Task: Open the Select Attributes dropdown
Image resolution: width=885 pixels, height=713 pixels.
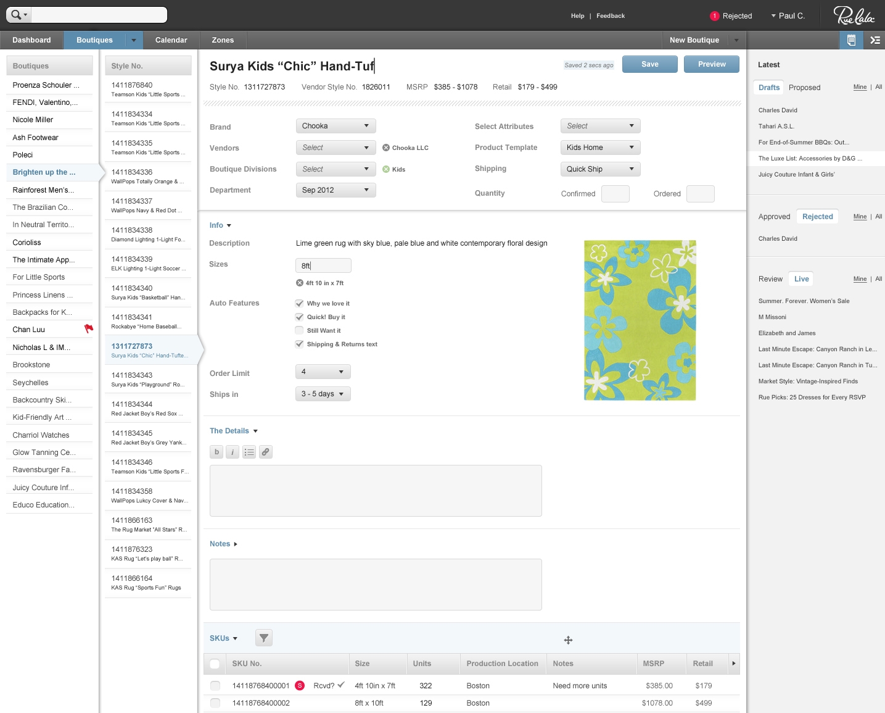Action: (x=600, y=126)
